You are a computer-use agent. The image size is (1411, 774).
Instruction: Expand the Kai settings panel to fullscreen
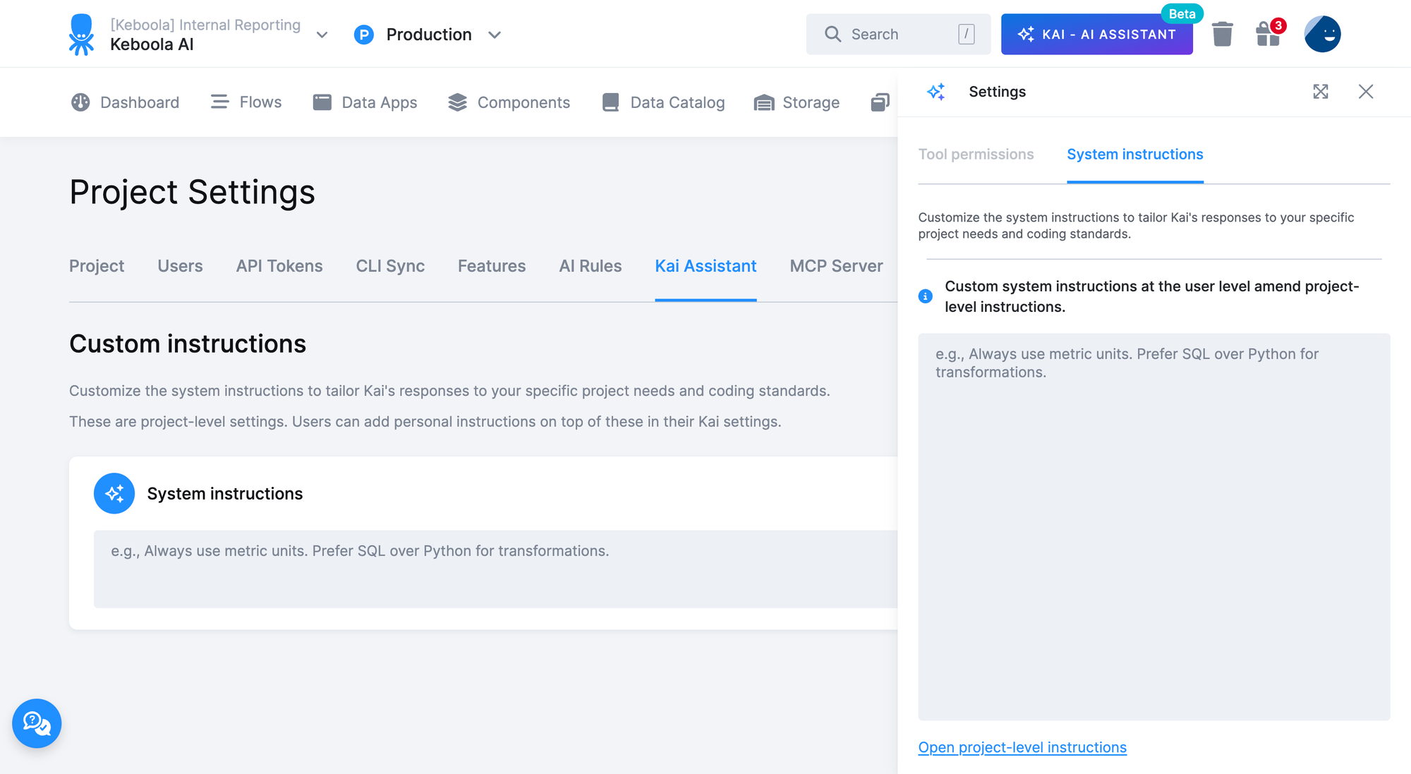[x=1320, y=92]
